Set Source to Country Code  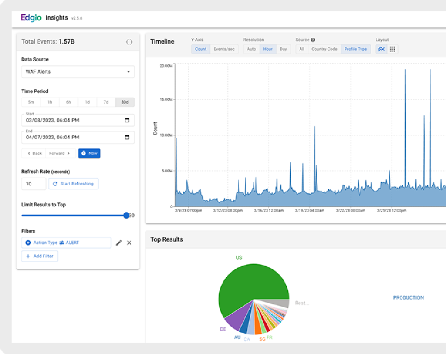click(x=324, y=49)
